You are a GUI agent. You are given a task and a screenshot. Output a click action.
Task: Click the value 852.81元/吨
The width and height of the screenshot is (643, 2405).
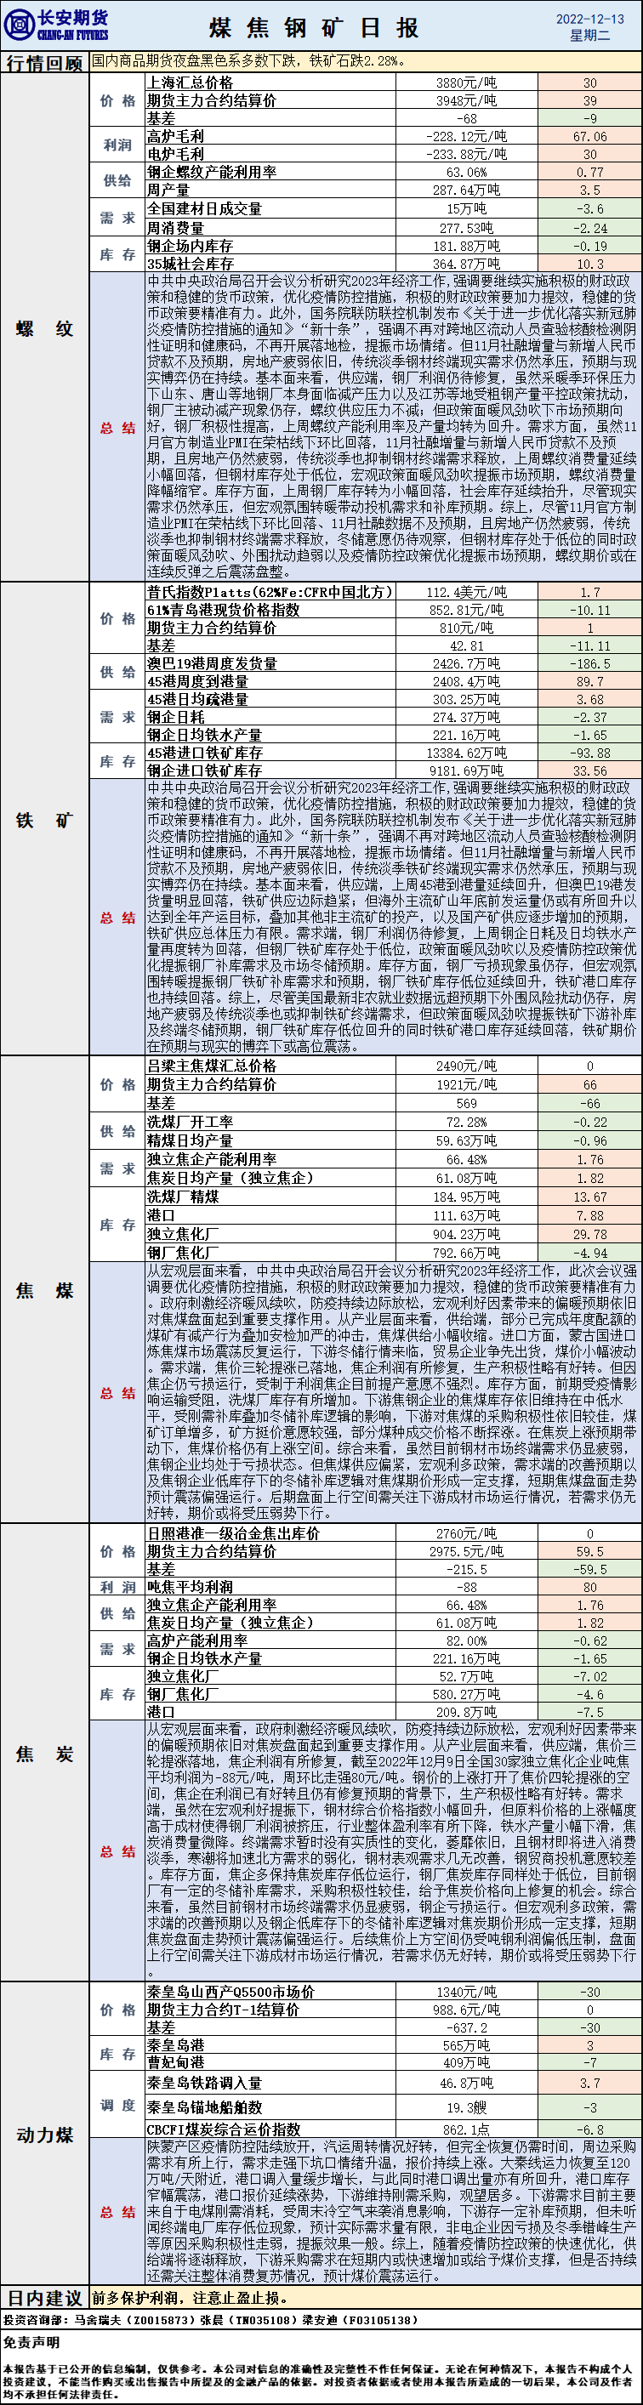[467, 610]
